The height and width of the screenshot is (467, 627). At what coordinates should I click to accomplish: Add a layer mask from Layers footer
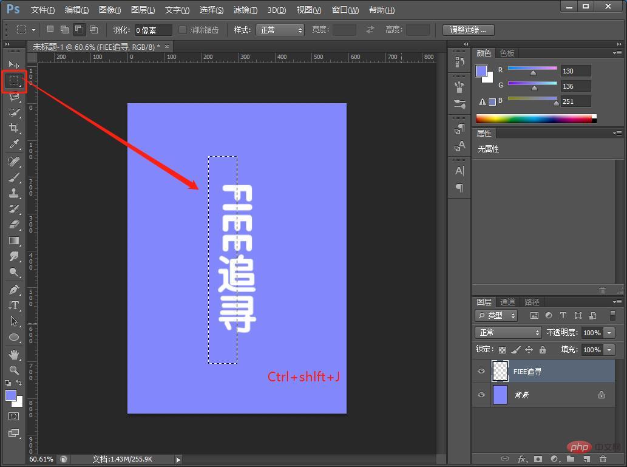(x=538, y=458)
